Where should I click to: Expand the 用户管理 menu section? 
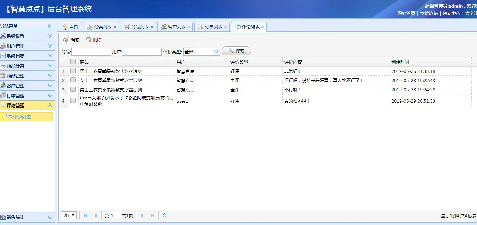tap(50, 46)
